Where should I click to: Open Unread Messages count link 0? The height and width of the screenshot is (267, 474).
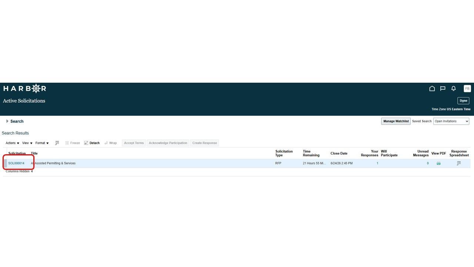[428, 163]
